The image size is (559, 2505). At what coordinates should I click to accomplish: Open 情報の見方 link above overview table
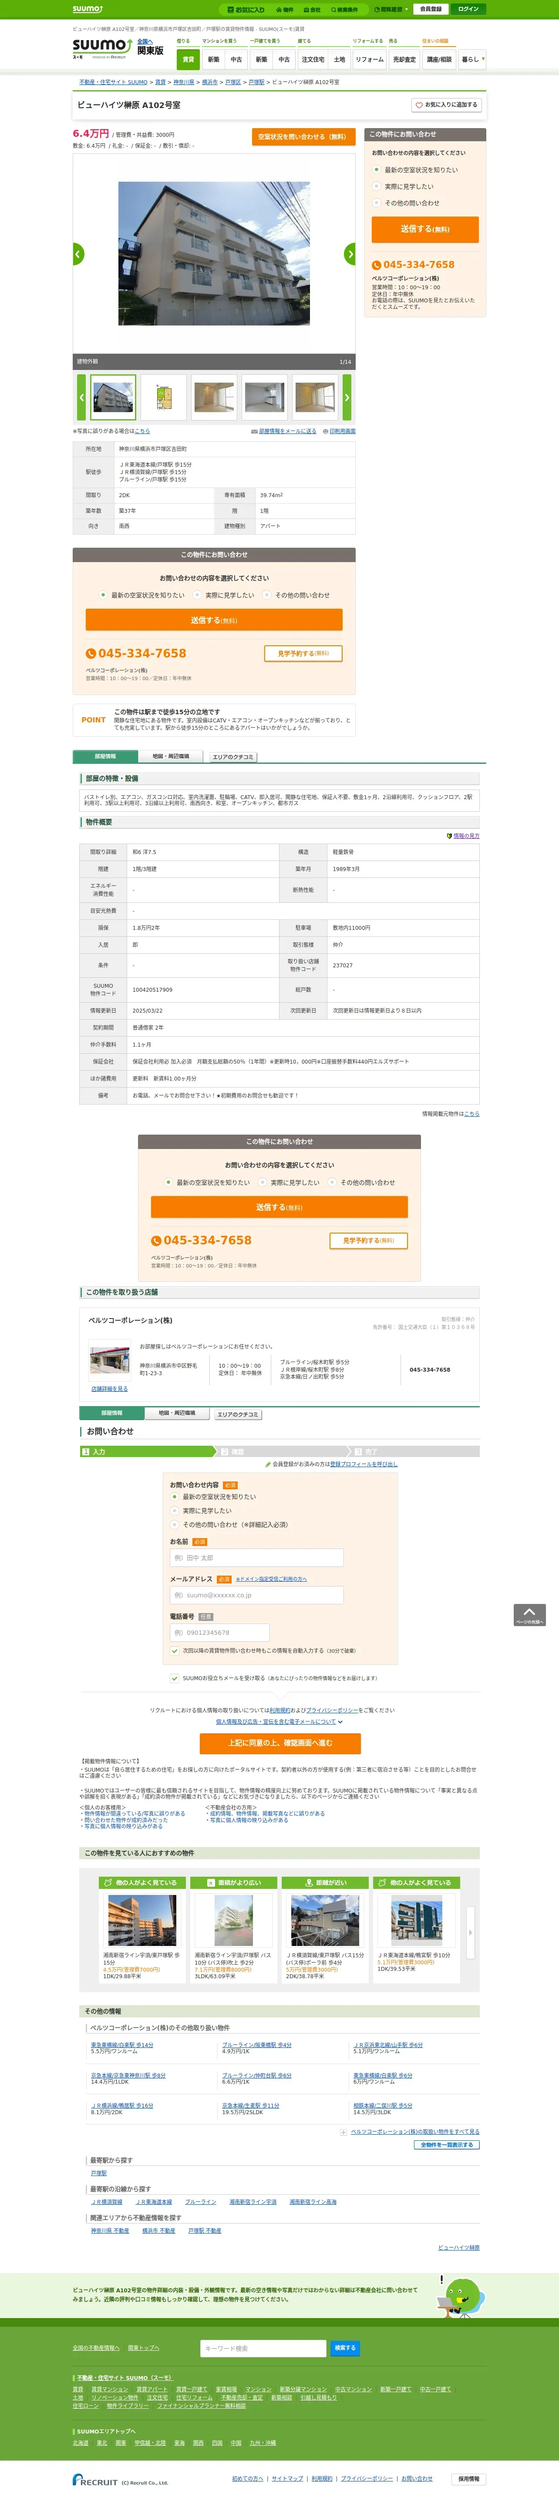point(466,835)
